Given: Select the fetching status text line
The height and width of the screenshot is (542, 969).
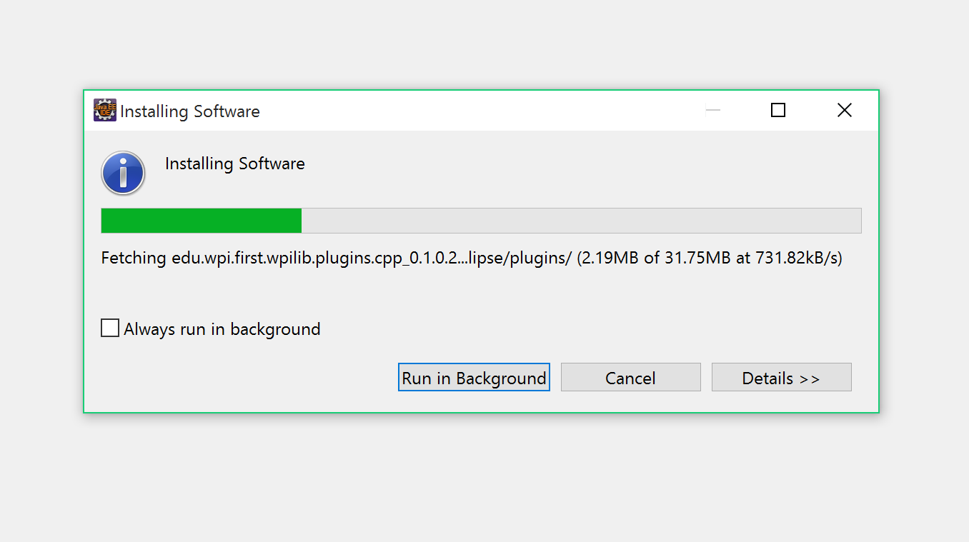Looking at the screenshot, I should click(x=471, y=258).
